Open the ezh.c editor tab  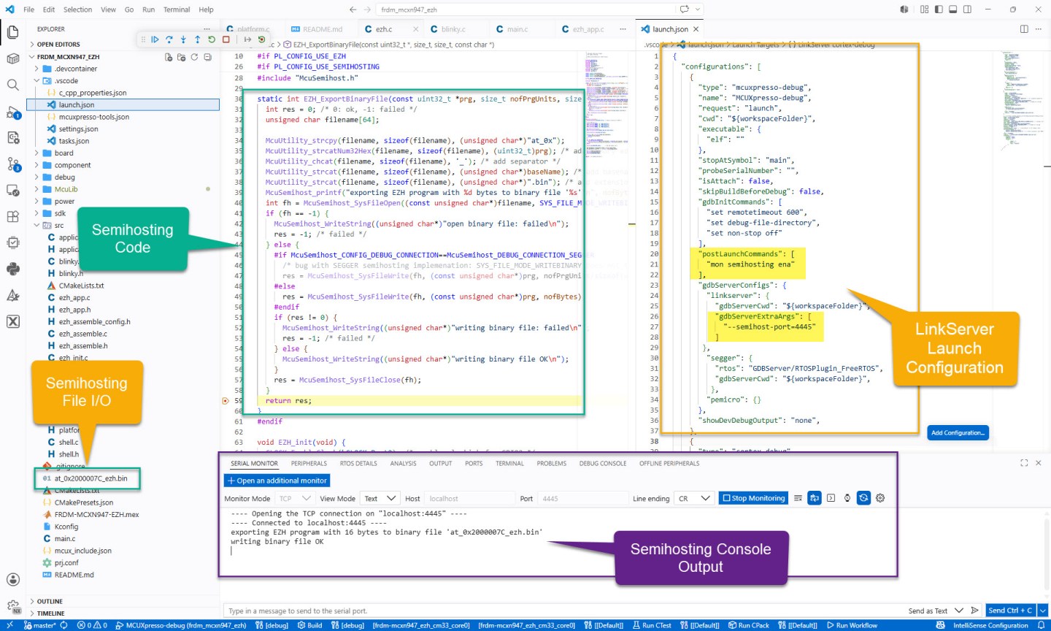(x=383, y=29)
